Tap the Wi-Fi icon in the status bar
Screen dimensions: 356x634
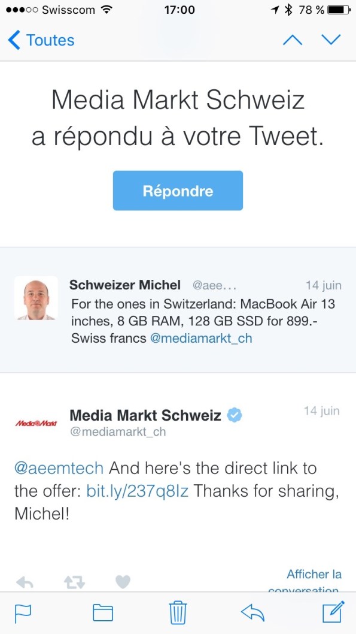point(105,9)
